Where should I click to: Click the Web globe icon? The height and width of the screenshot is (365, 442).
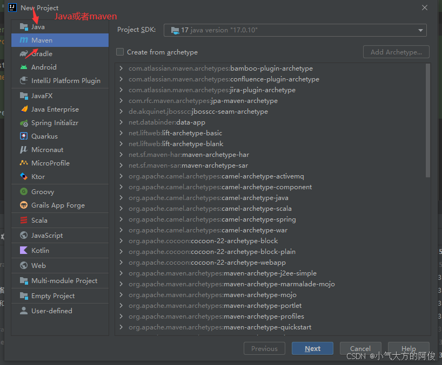pyautogui.click(x=24, y=265)
